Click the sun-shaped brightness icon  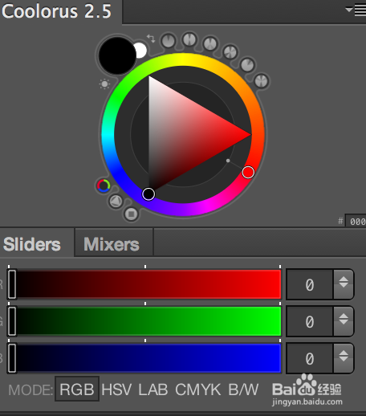(x=104, y=84)
